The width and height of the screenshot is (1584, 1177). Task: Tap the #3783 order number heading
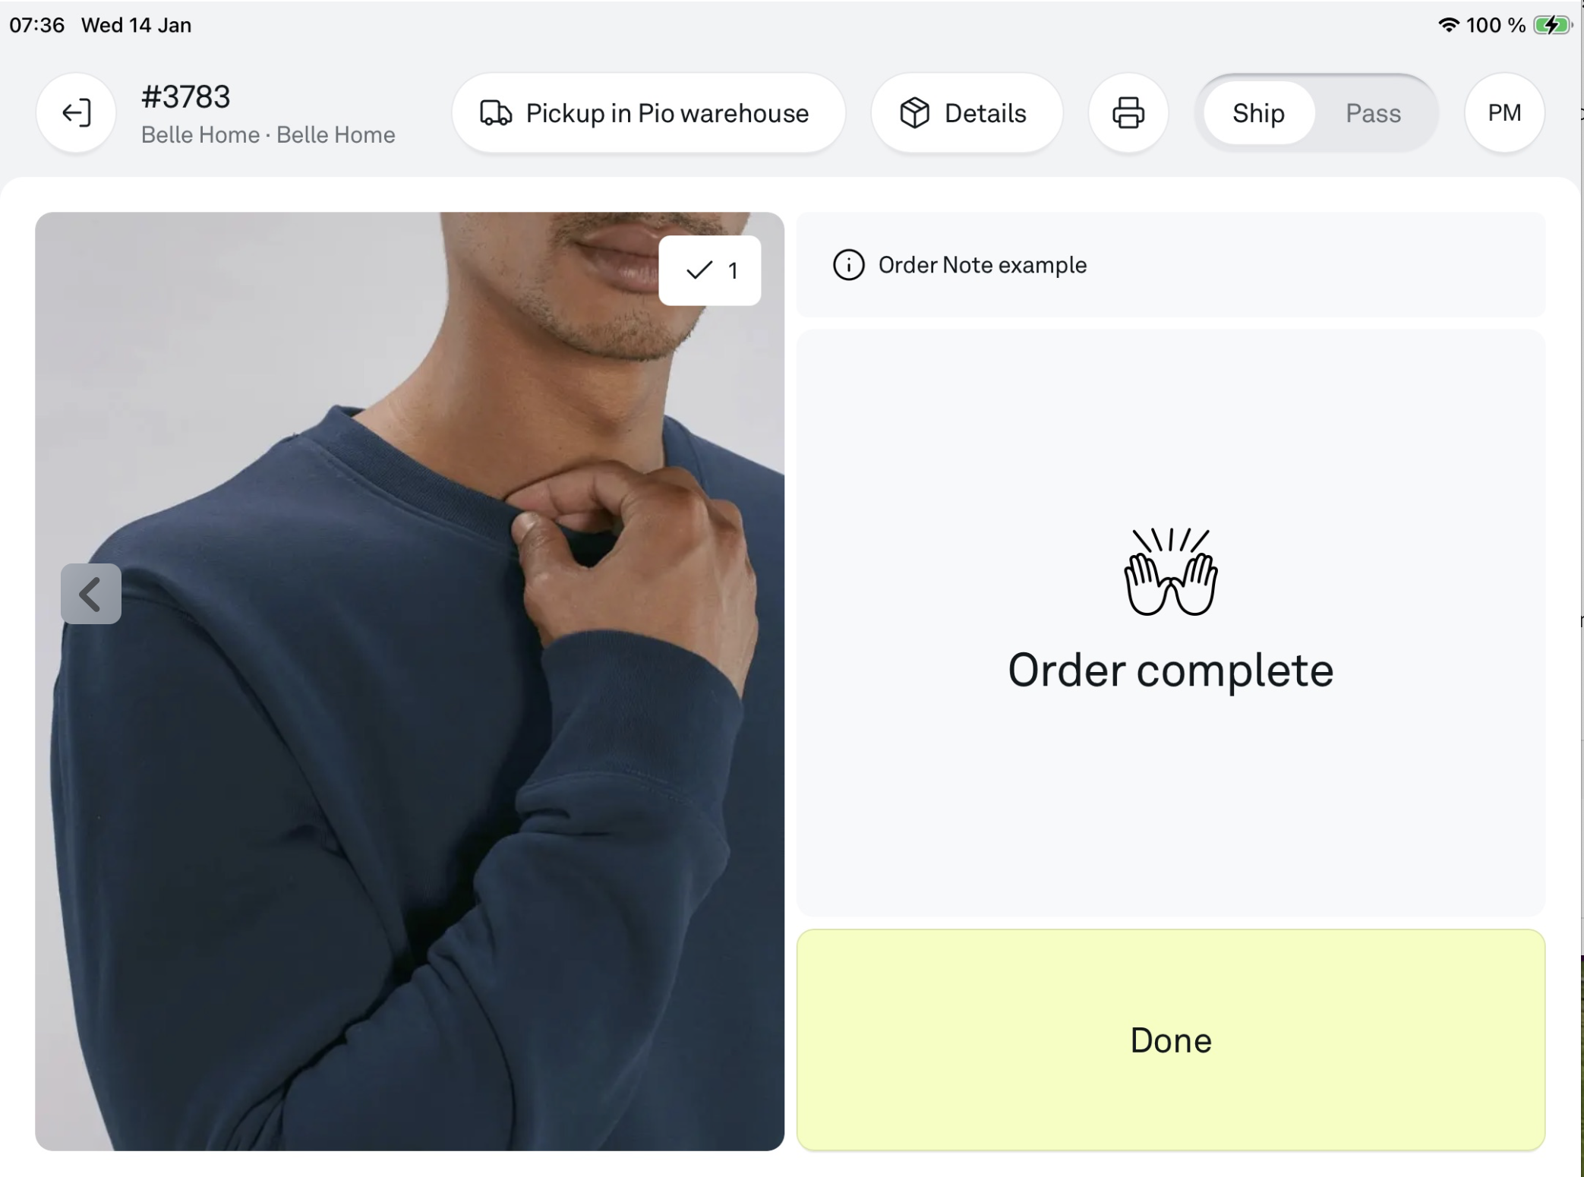tap(186, 97)
